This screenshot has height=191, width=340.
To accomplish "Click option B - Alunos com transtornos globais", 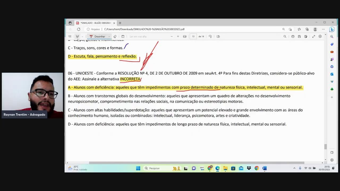I will click(179, 99).
